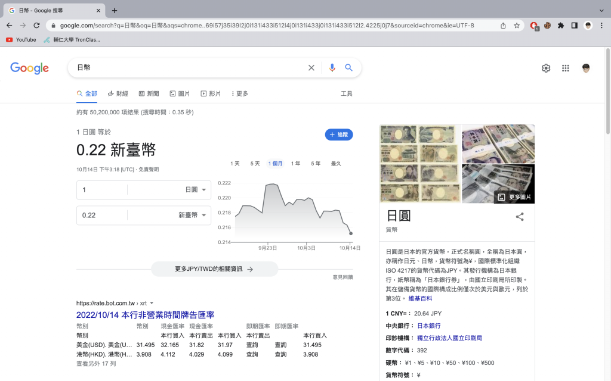This screenshot has height=381, width=611.
Task: Open the red extension icon with badge
Action: point(534,26)
